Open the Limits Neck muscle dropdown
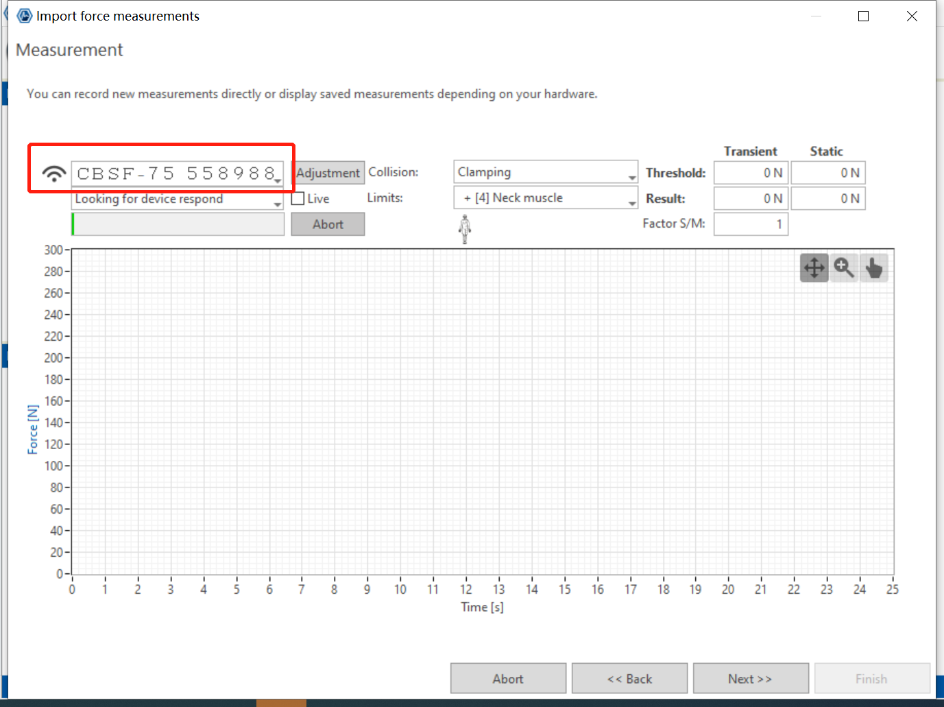944x707 pixels. 631,203
